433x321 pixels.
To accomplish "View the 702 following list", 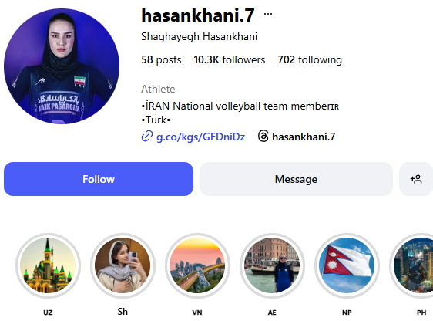I will pyautogui.click(x=310, y=59).
